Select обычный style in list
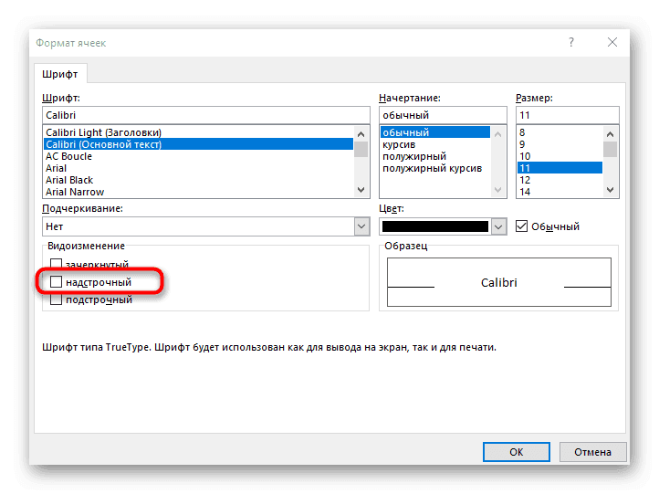The height and width of the screenshot is (494, 659). click(x=435, y=132)
